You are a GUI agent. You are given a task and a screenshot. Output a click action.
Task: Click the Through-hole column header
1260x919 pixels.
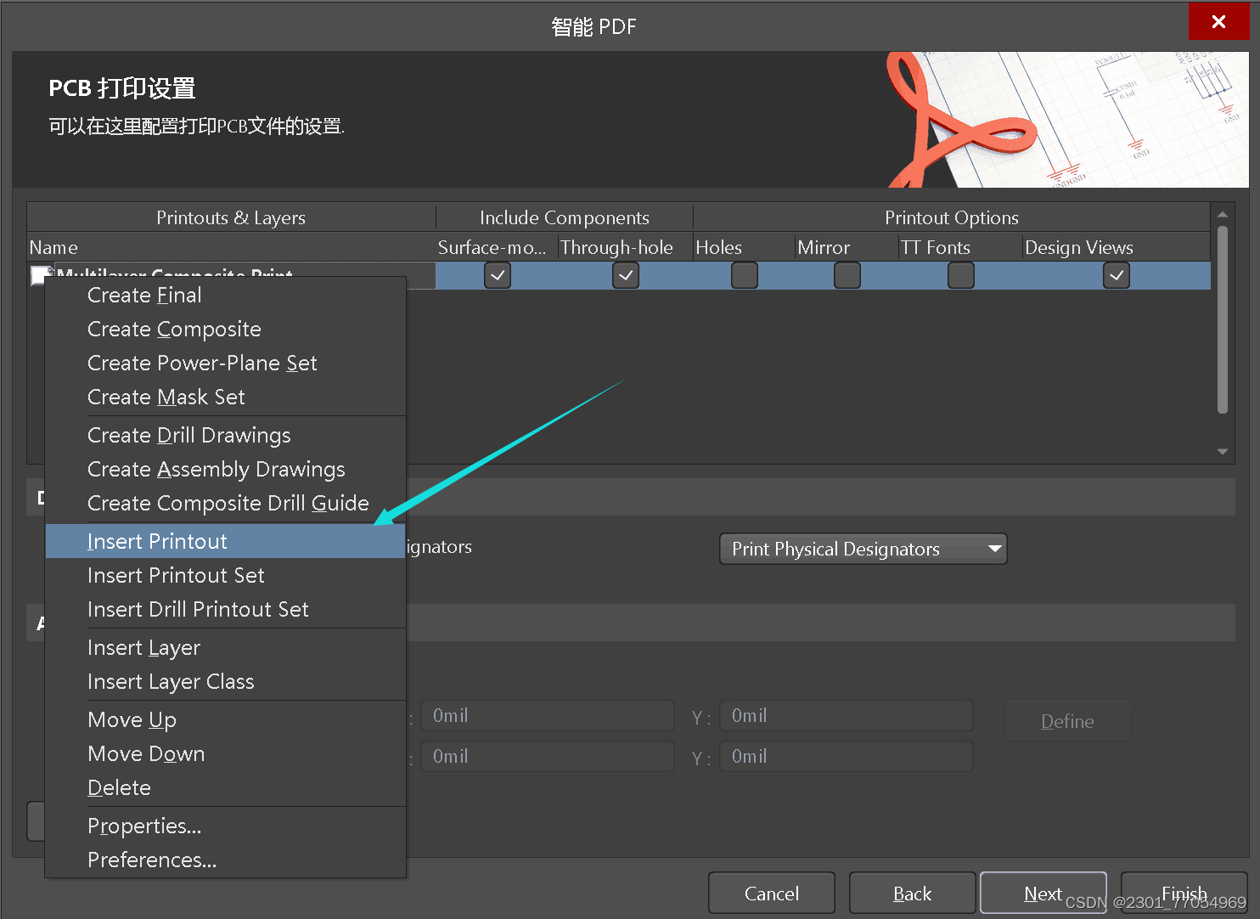626,247
